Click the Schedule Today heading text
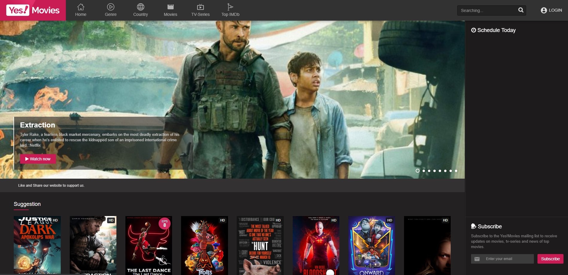 point(496,30)
